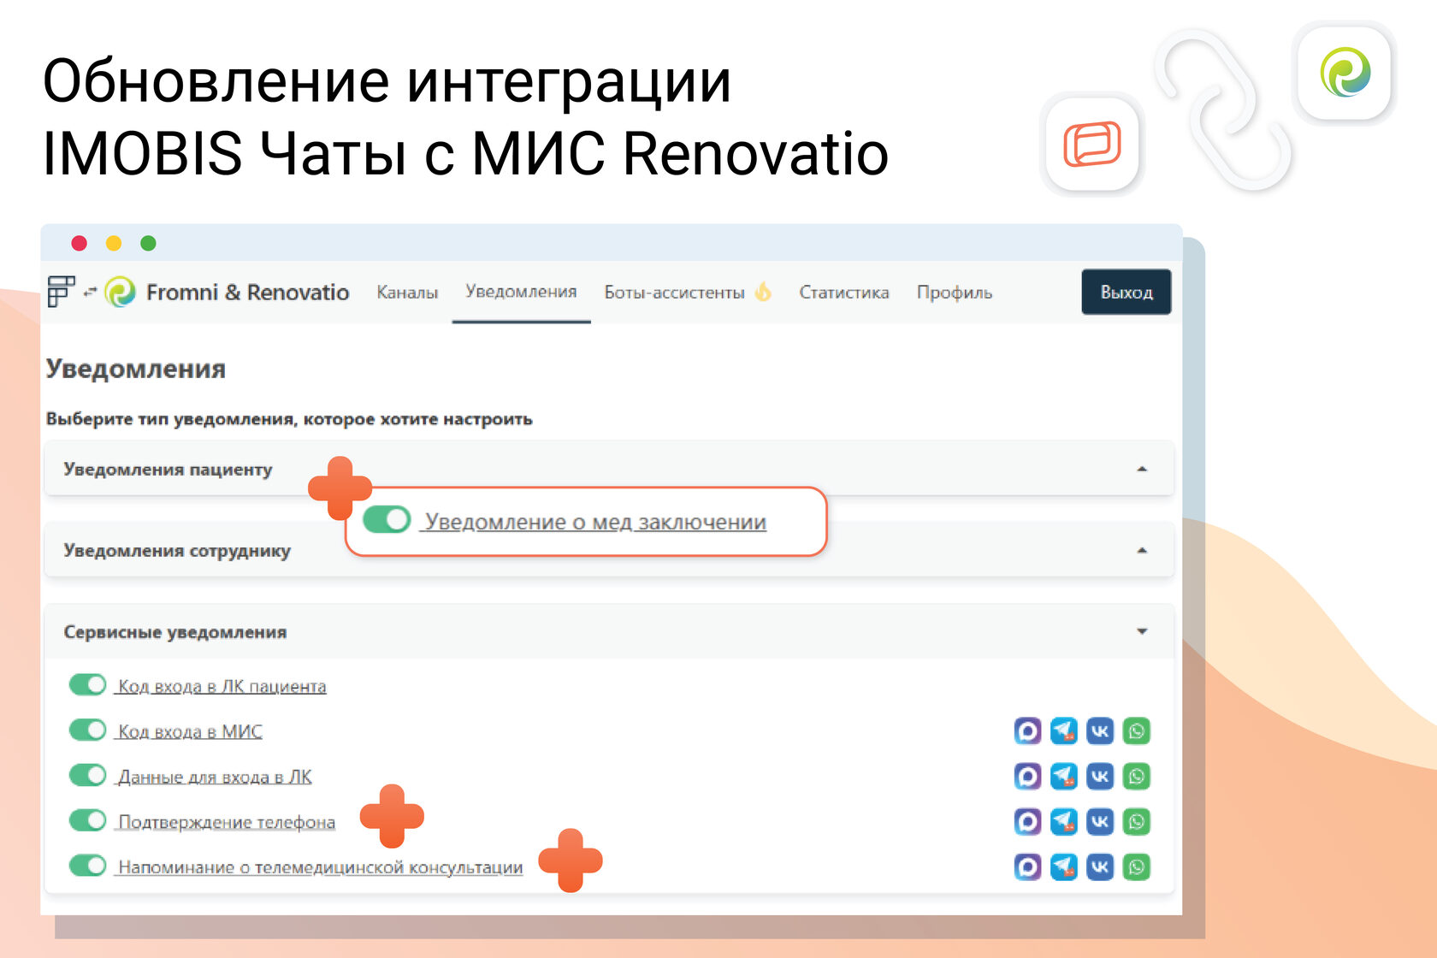Click the purple chat icon for Напоминание о телемедицинской консультации
Viewport: 1437px width, 958px height.
[x=1027, y=866]
